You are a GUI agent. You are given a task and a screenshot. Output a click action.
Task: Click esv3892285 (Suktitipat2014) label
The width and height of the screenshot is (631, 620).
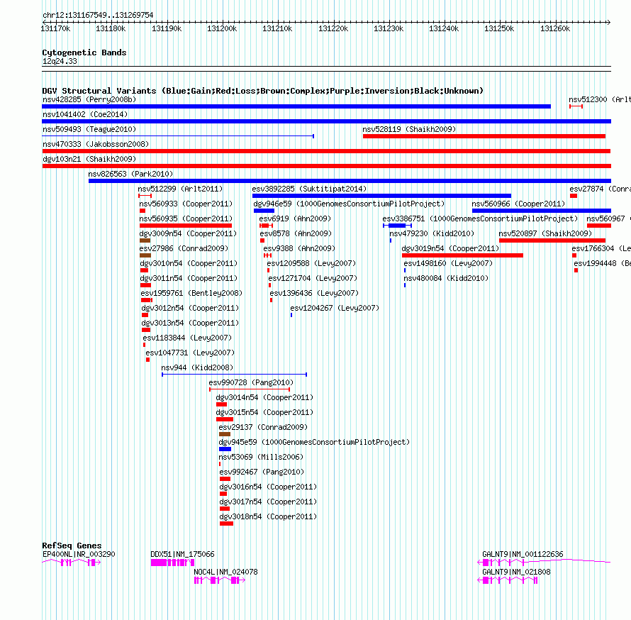pyautogui.click(x=309, y=189)
